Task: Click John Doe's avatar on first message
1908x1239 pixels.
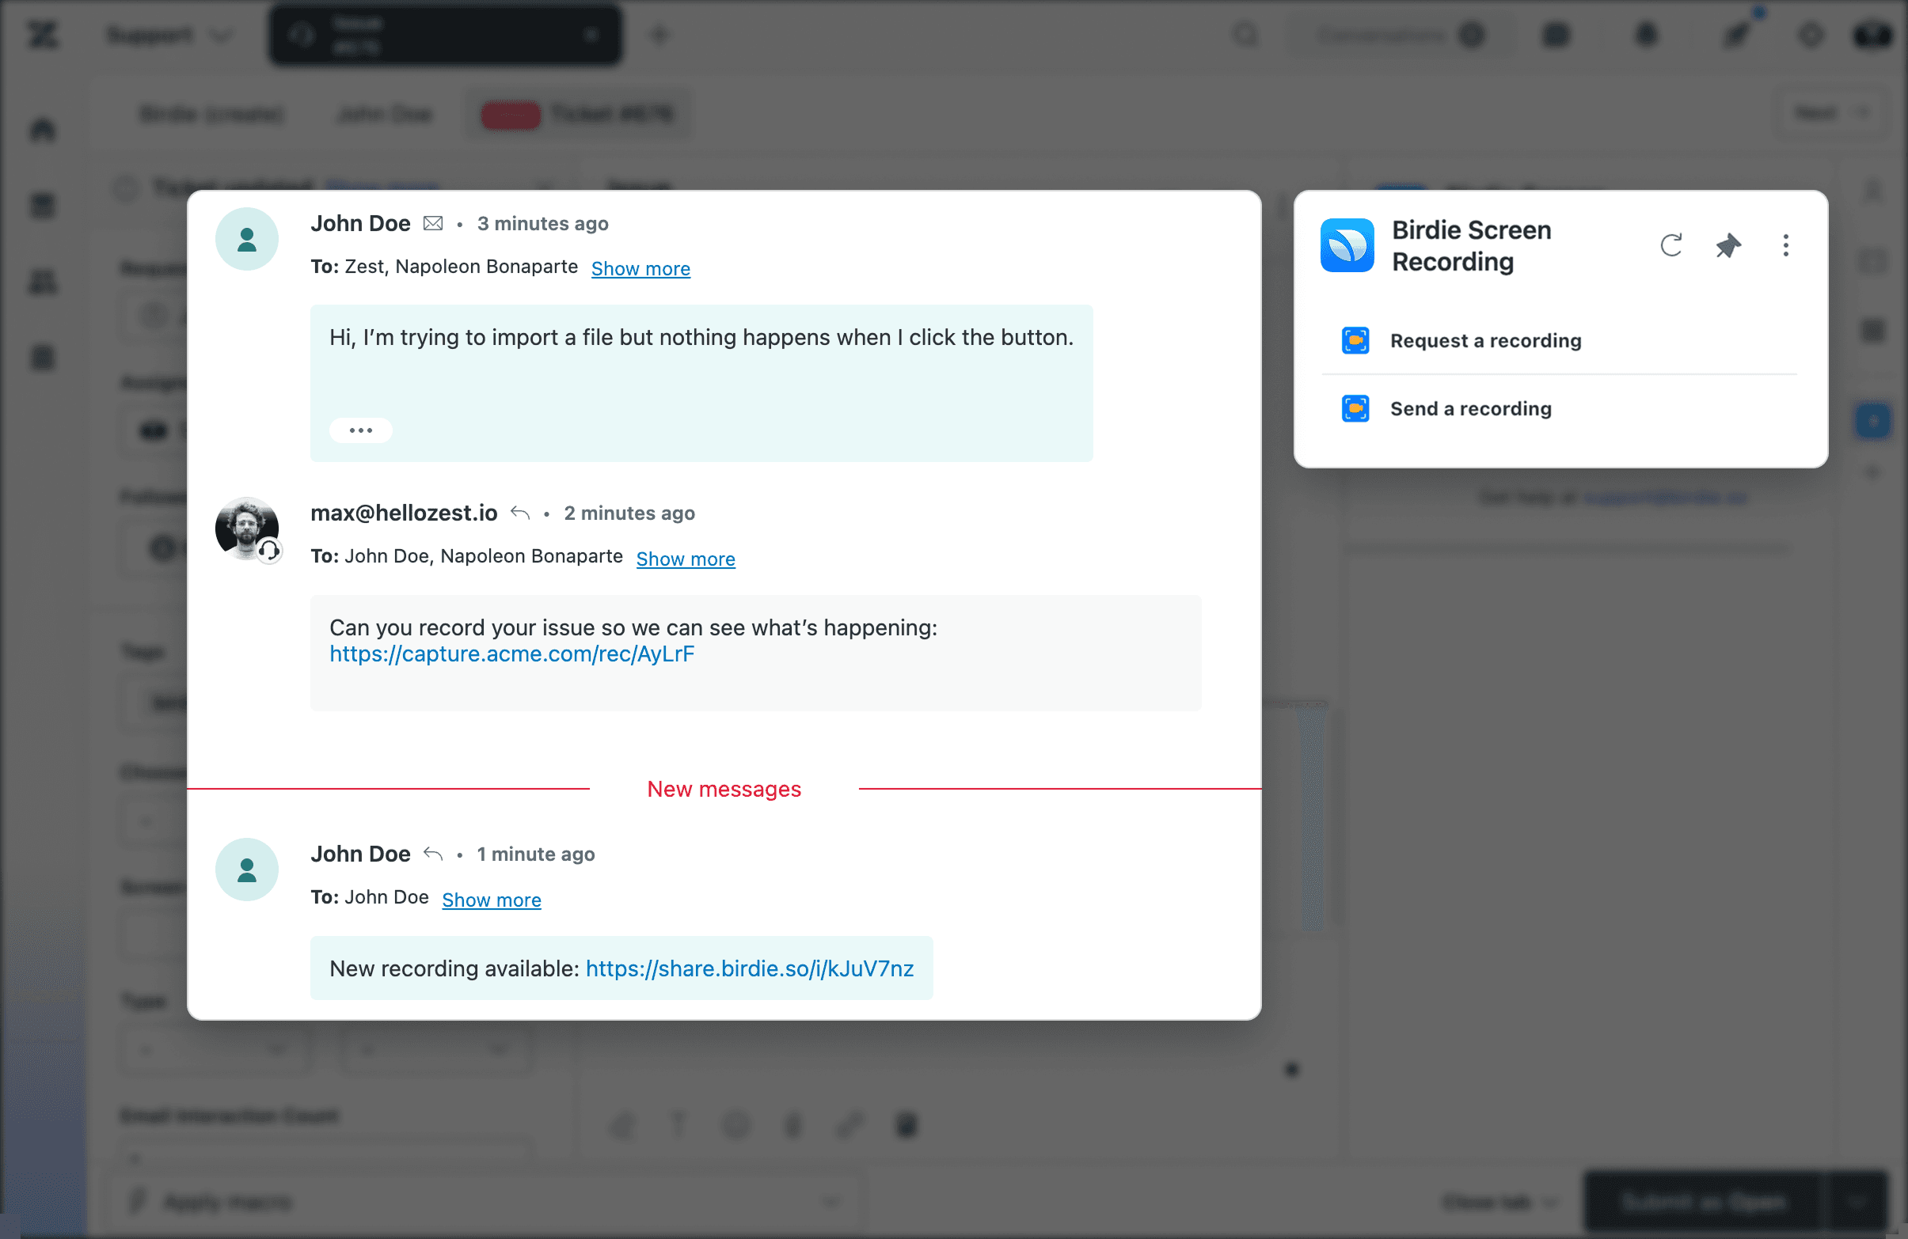Action: click(247, 239)
